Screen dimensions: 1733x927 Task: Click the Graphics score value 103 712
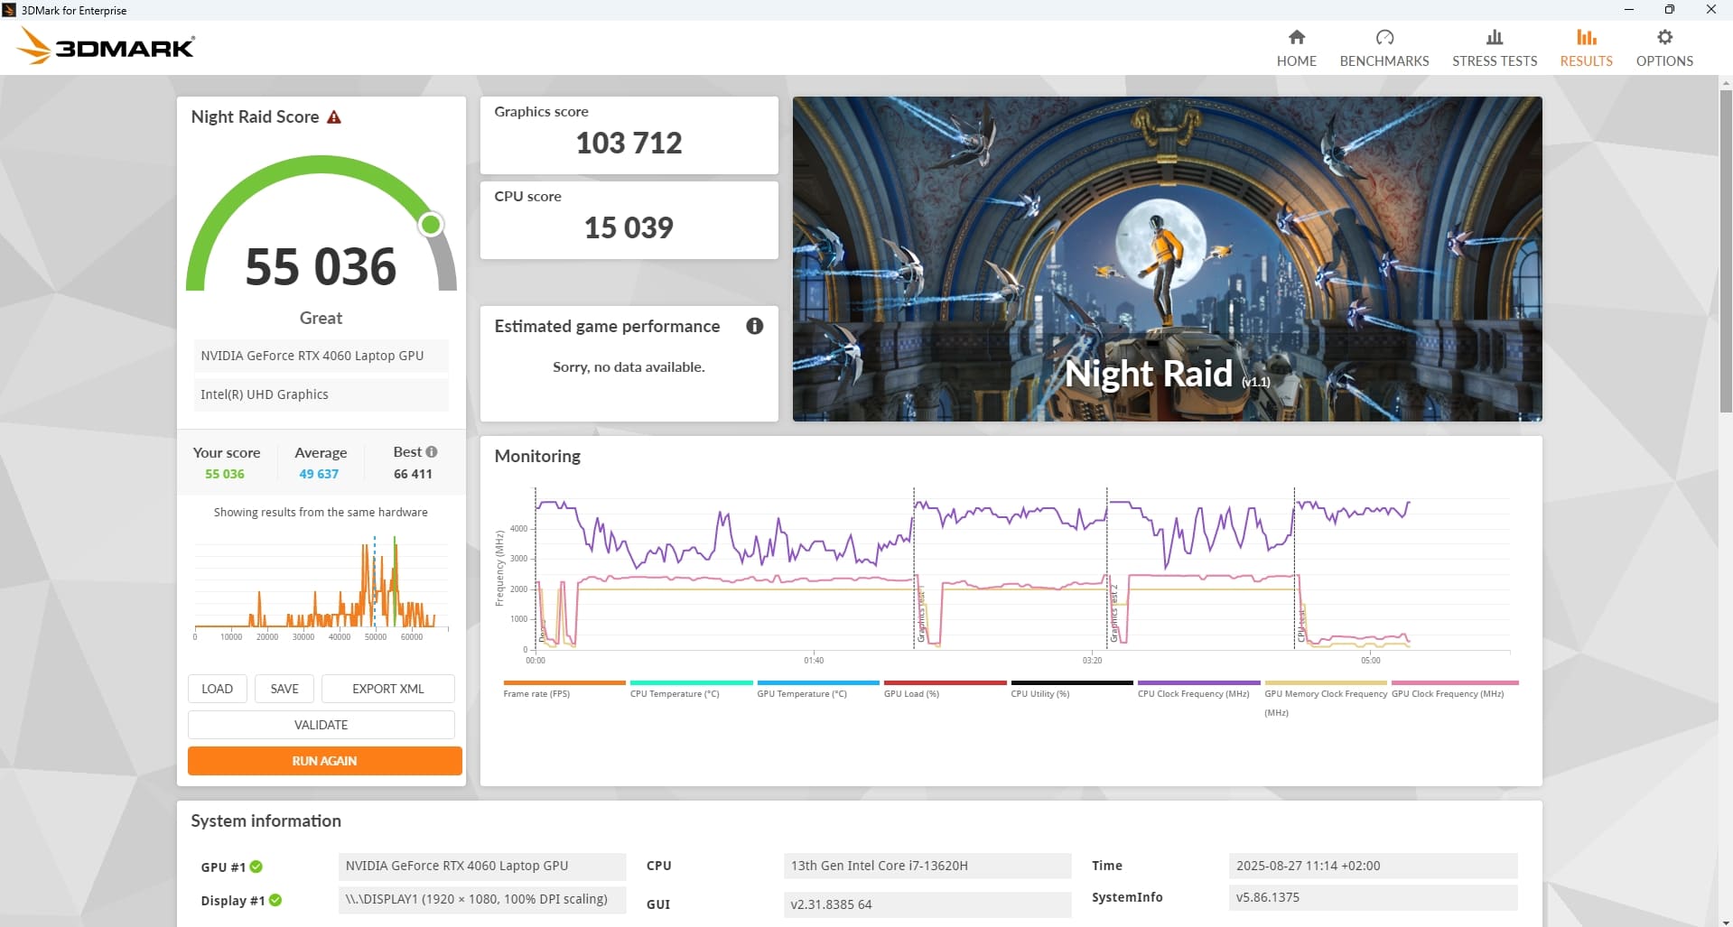click(629, 143)
